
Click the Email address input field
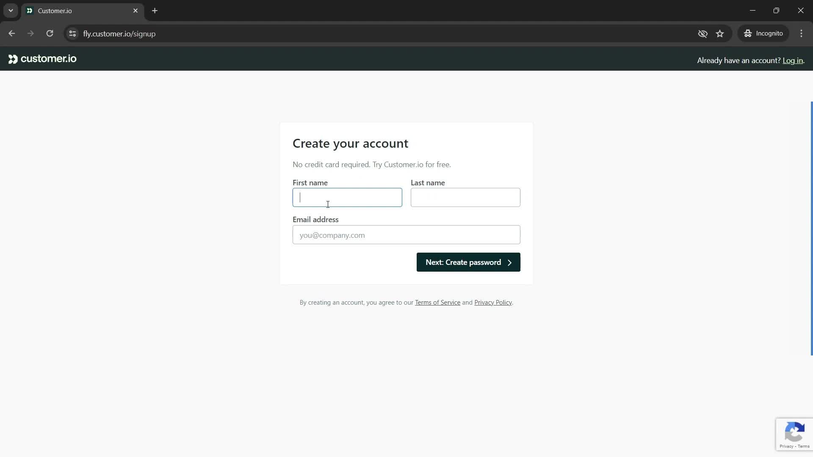(x=406, y=235)
